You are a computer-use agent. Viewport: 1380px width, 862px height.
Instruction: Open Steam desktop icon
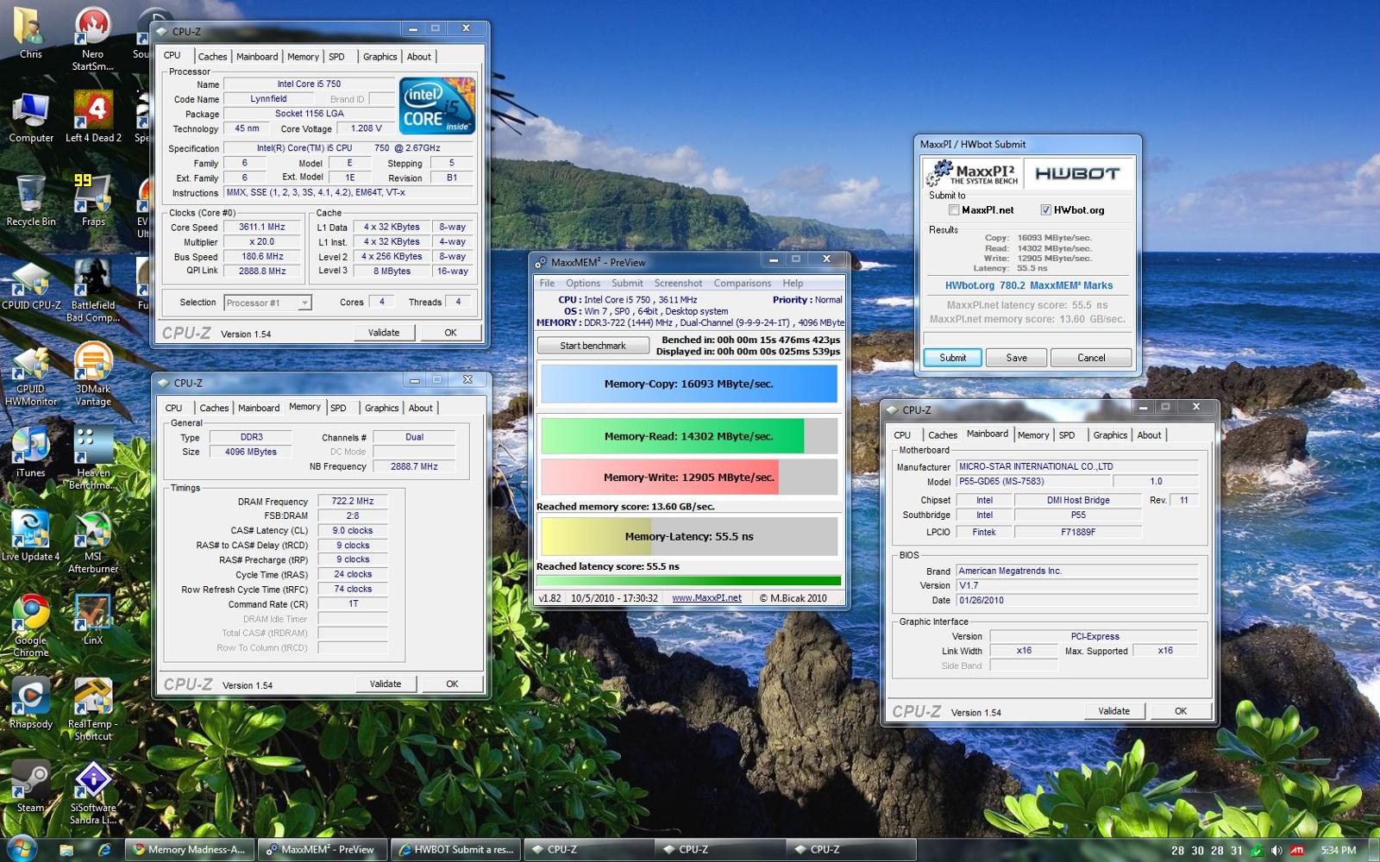[31, 786]
